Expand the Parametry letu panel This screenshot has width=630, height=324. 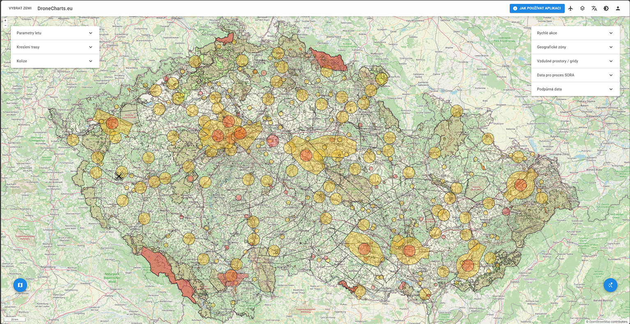[x=55, y=33]
